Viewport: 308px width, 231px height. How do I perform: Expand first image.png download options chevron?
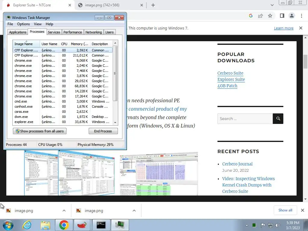tap(64, 211)
